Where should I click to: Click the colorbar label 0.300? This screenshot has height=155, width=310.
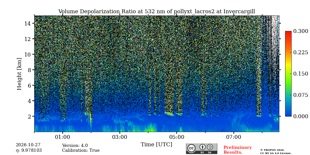coord(301,31)
